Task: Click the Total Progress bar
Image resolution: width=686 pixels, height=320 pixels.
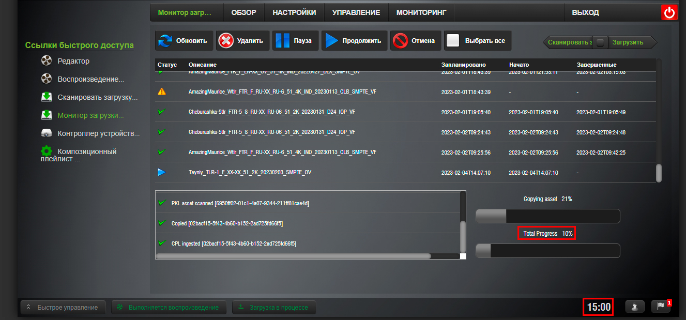Action: tap(547, 251)
